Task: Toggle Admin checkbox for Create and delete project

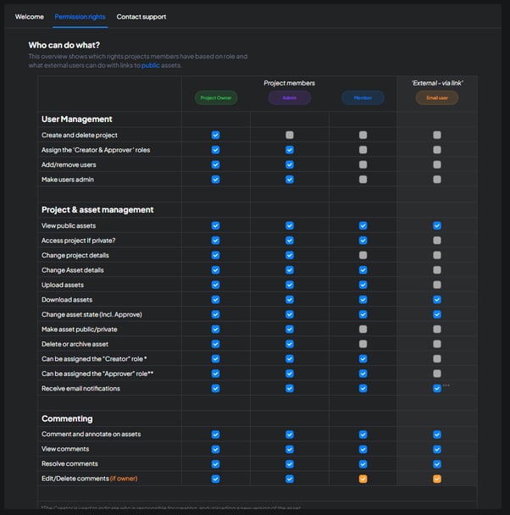Action: [x=289, y=135]
